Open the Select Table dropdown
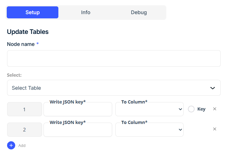Screen dimensions: 225x154 click(114, 88)
